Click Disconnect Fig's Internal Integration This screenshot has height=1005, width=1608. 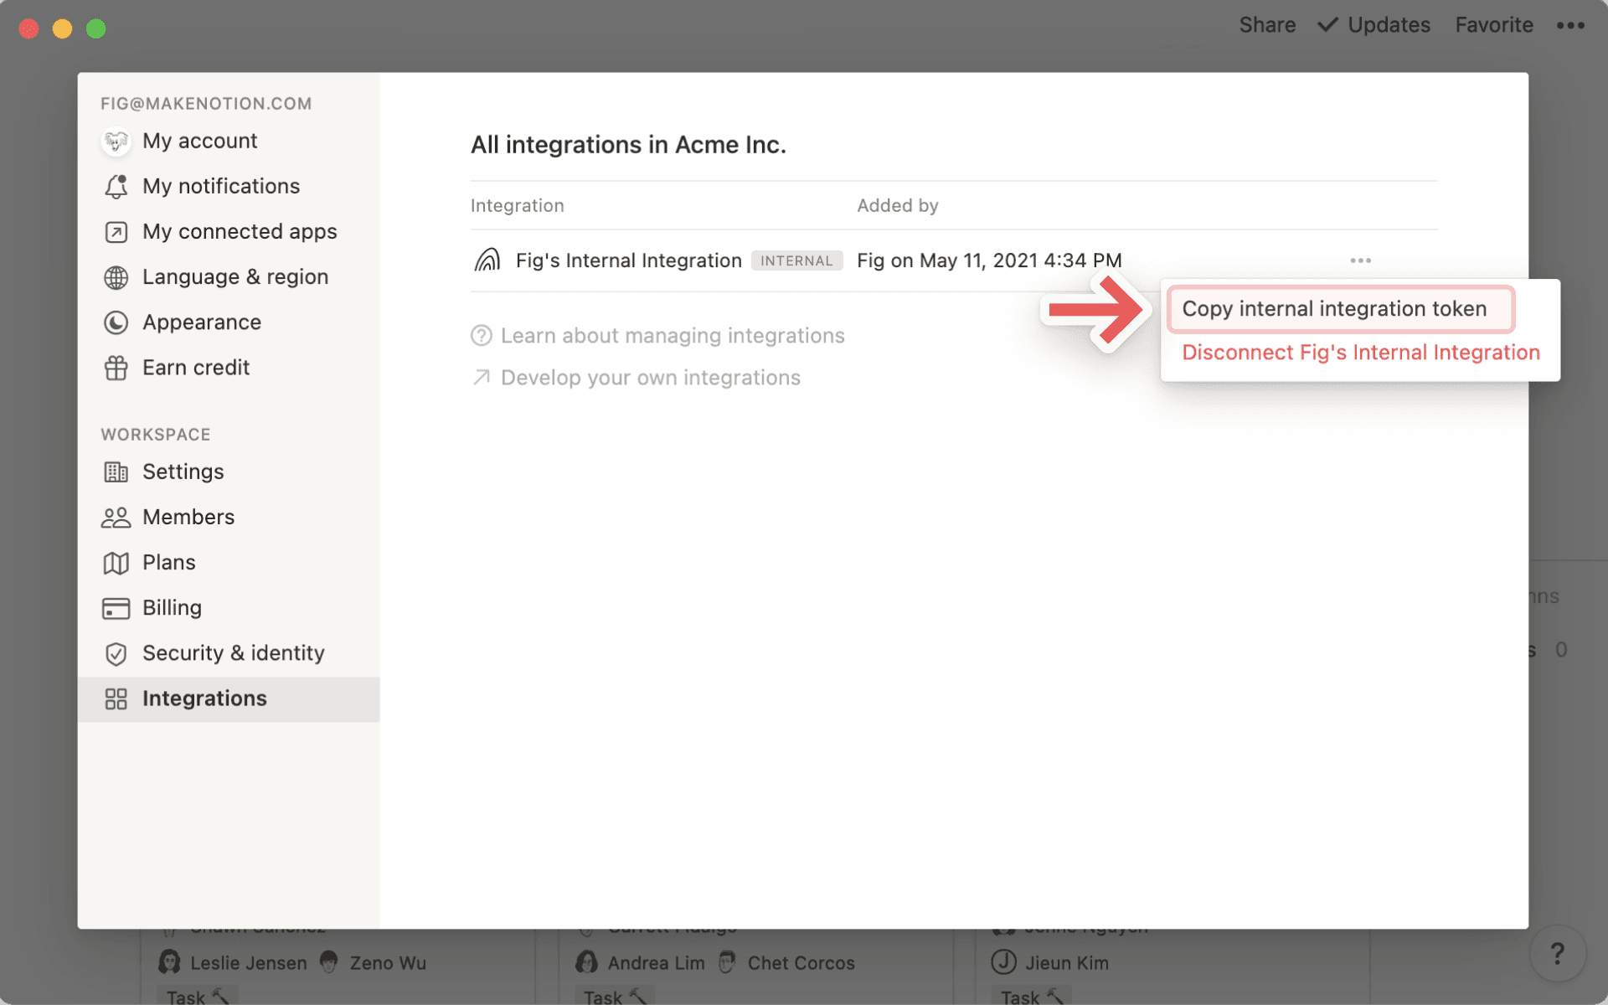(x=1360, y=352)
